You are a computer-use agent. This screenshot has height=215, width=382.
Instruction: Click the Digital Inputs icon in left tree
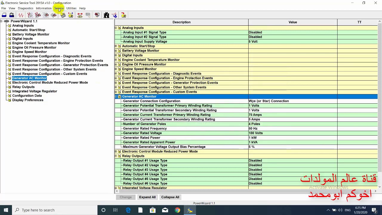click(x=10, y=39)
